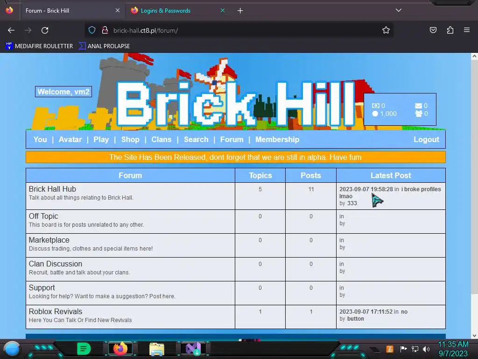The height and width of the screenshot is (359, 478).
Task: Open the Support board
Action: [42, 287]
